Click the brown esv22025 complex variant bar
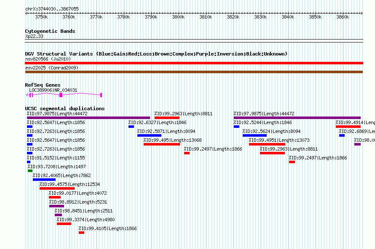The height and width of the screenshot is (249, 375). tap(194, 72)
